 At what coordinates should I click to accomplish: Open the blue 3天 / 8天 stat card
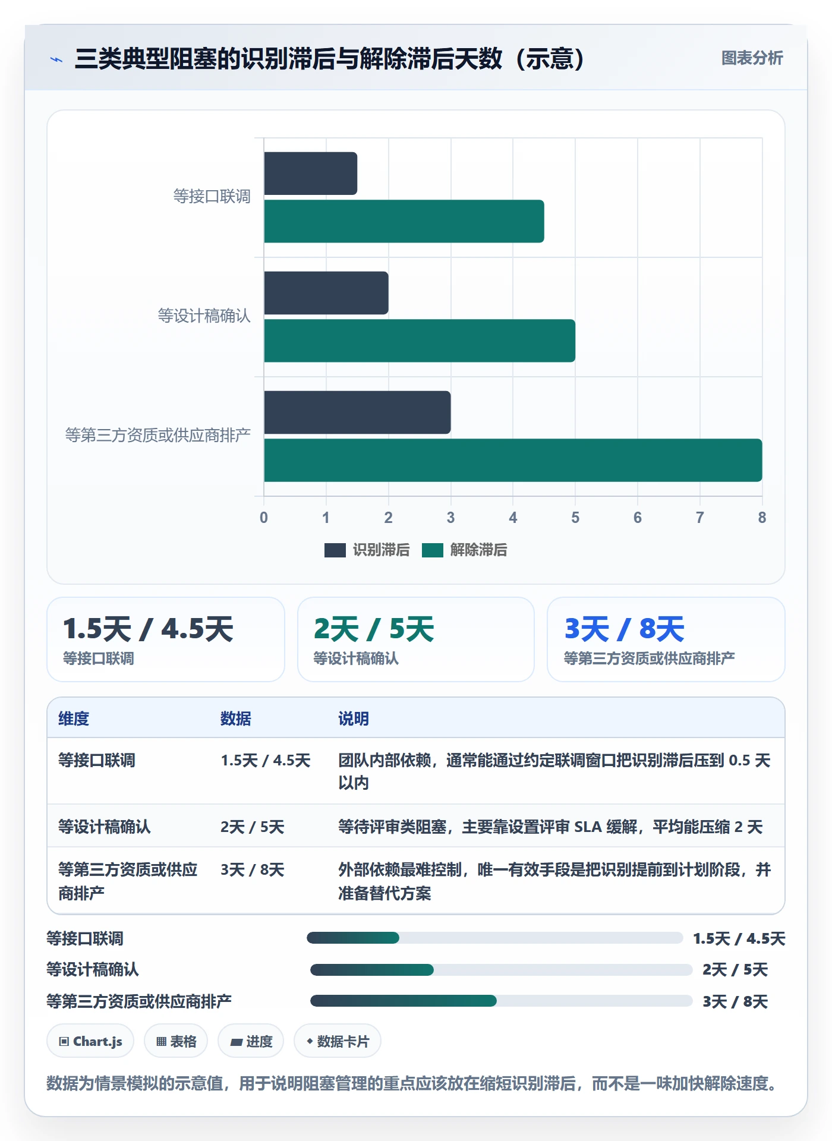(666, 639)
